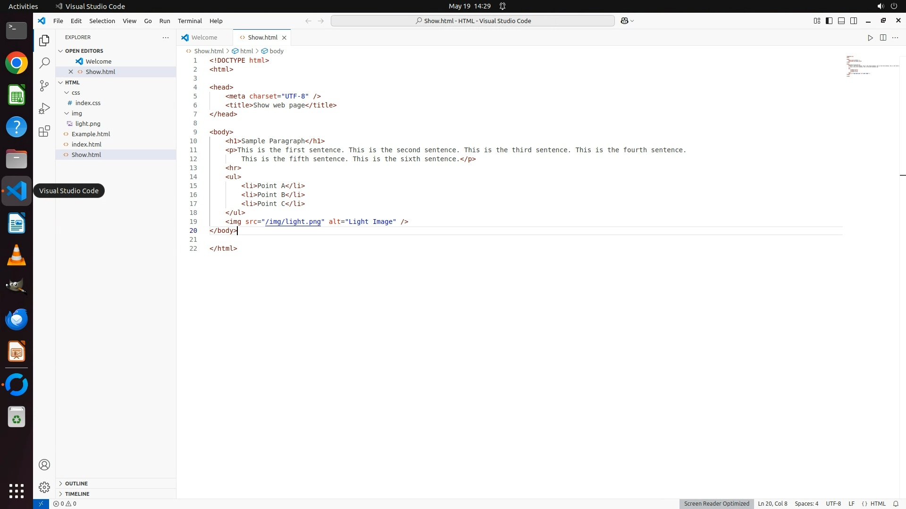
Task: Toggle the secondary sidebar visibility
Action: (854, 21)
